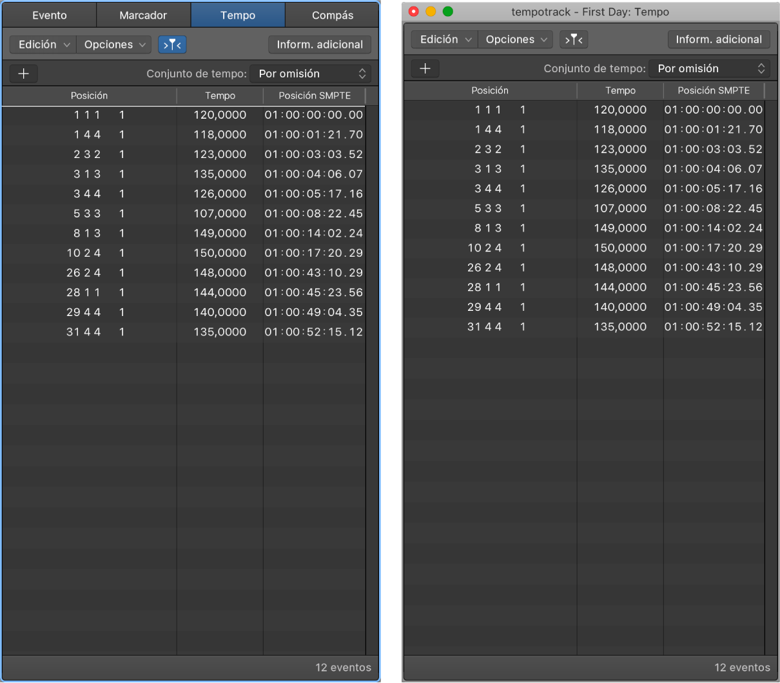The width and height of the screenshot is (780, 683).
Task: Open Conjunto de tempo dropdown in left panel
Action: coord(311,74)
